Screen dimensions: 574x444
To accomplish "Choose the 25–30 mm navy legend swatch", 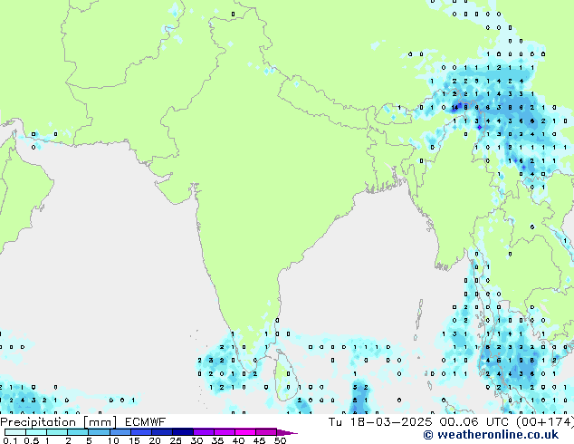I will pos(183,432).
